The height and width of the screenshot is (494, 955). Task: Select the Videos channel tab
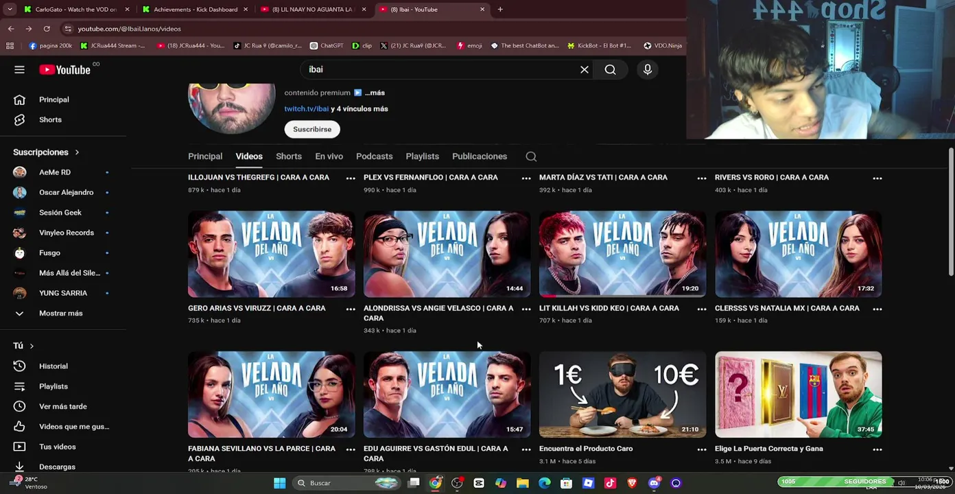pyautogui.click(x=249, y=156)
